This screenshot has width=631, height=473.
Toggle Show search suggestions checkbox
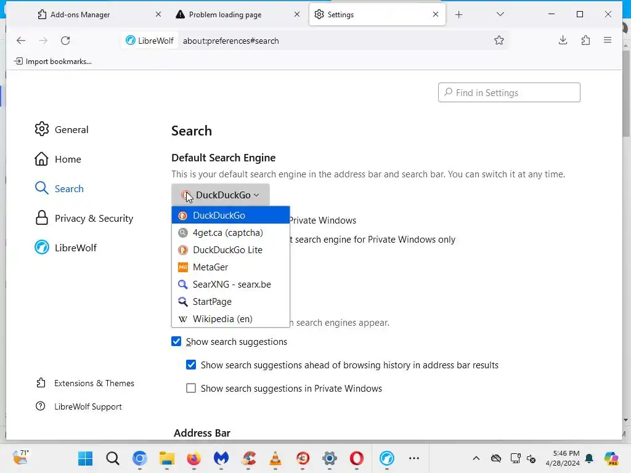[176, 341]
